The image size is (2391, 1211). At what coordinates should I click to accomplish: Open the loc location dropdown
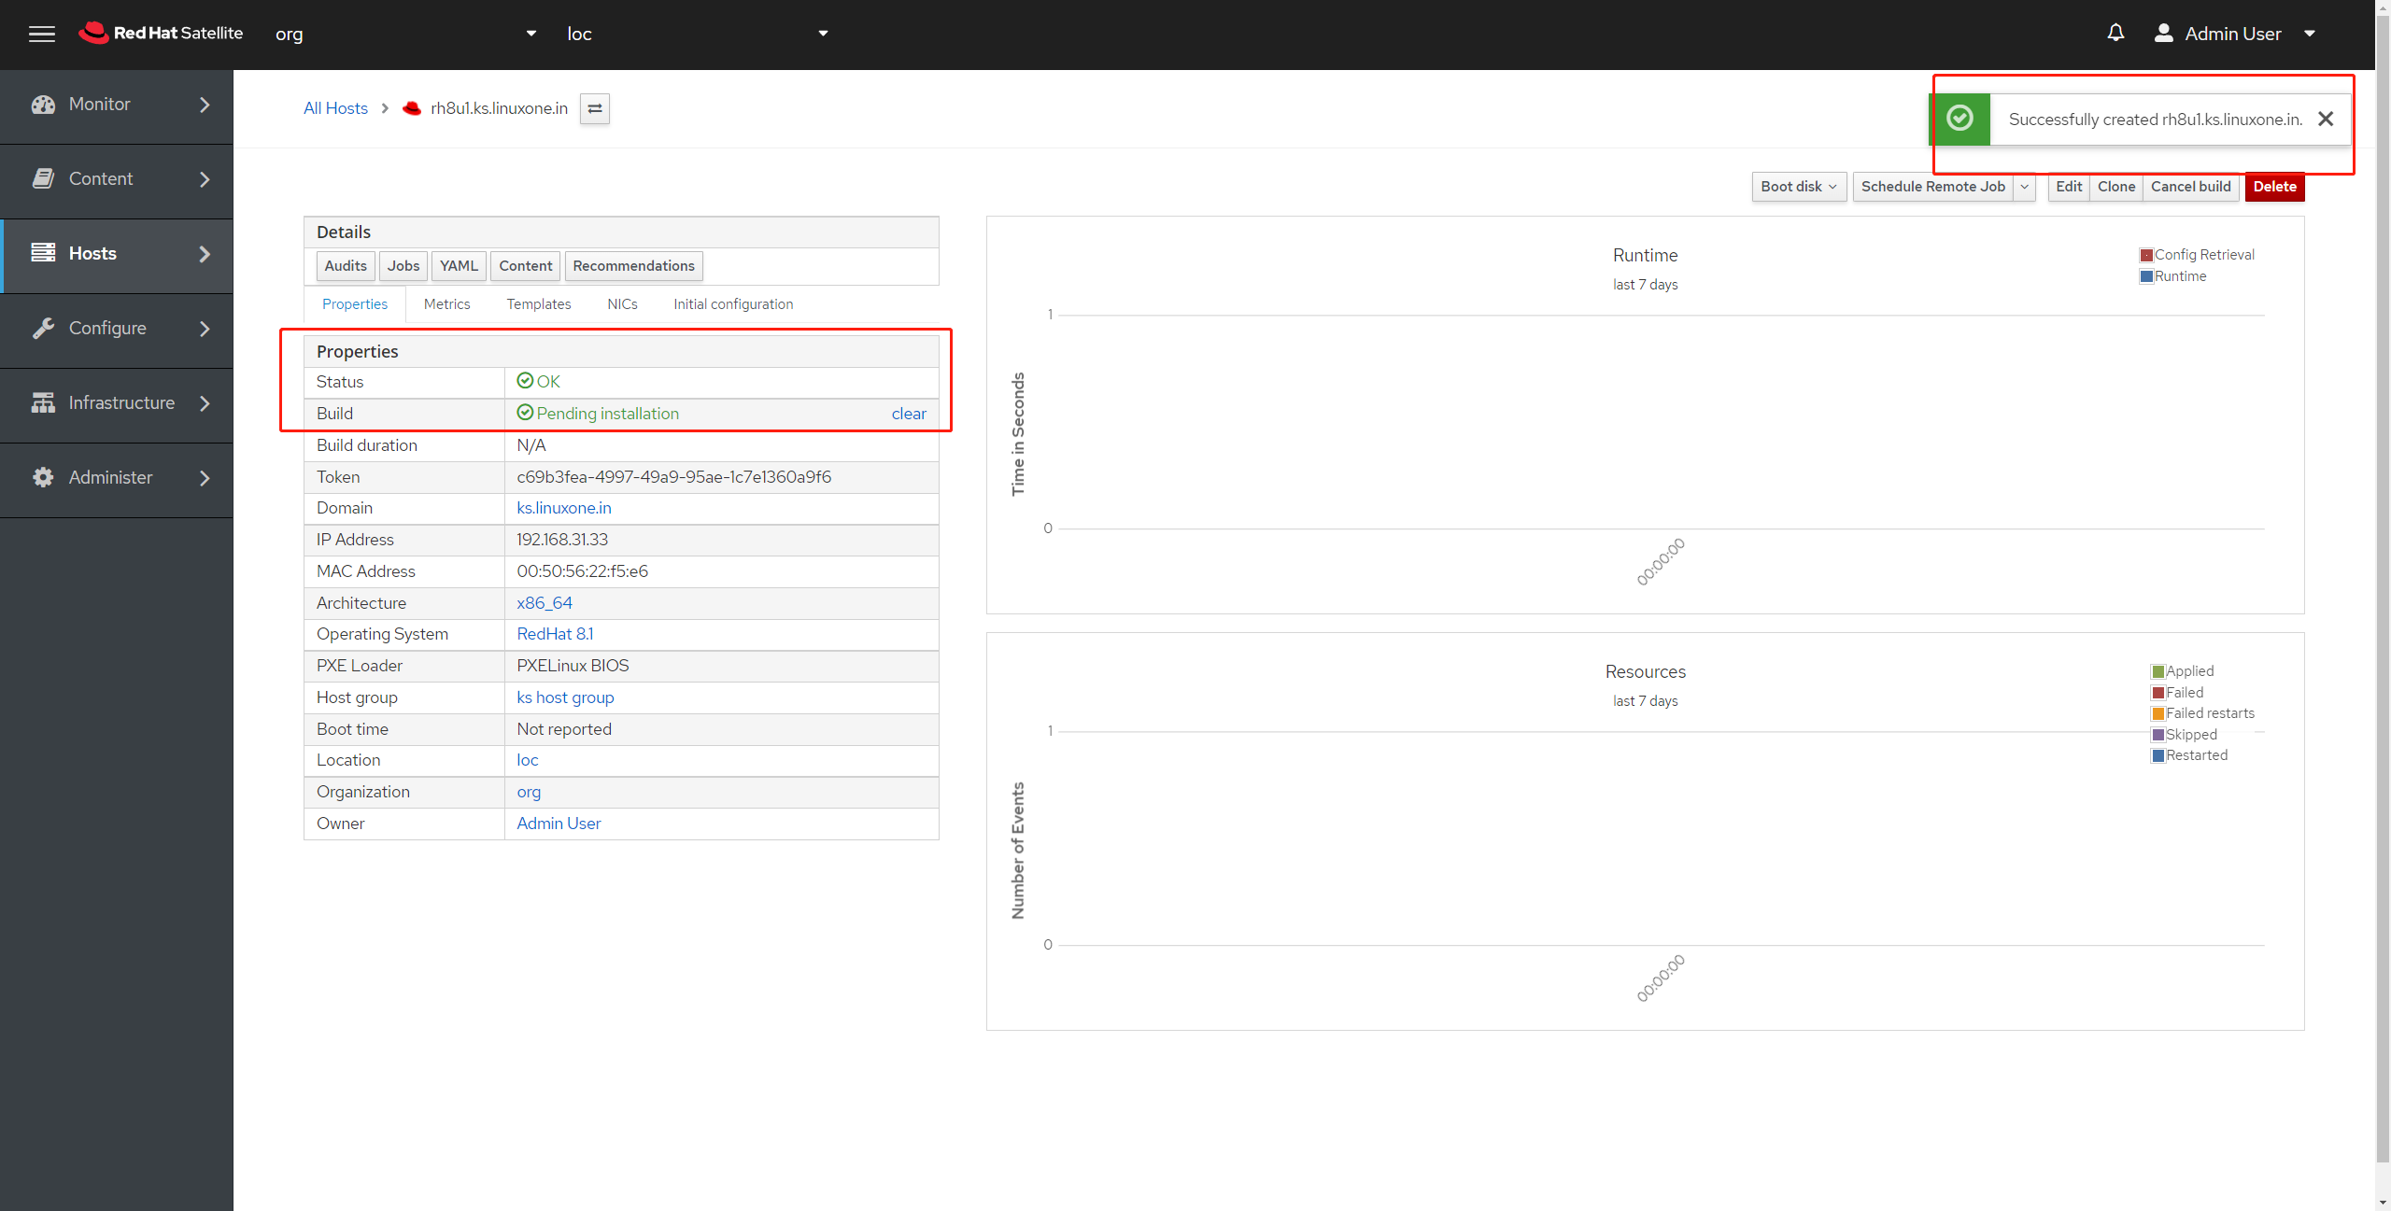pos(697,34)
